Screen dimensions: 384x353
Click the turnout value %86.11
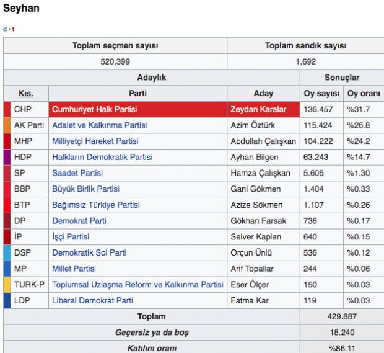(342, 348)
